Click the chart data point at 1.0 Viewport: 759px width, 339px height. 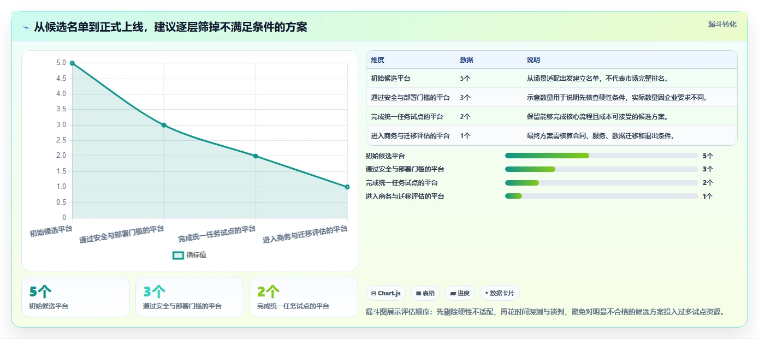coord(347,187)
